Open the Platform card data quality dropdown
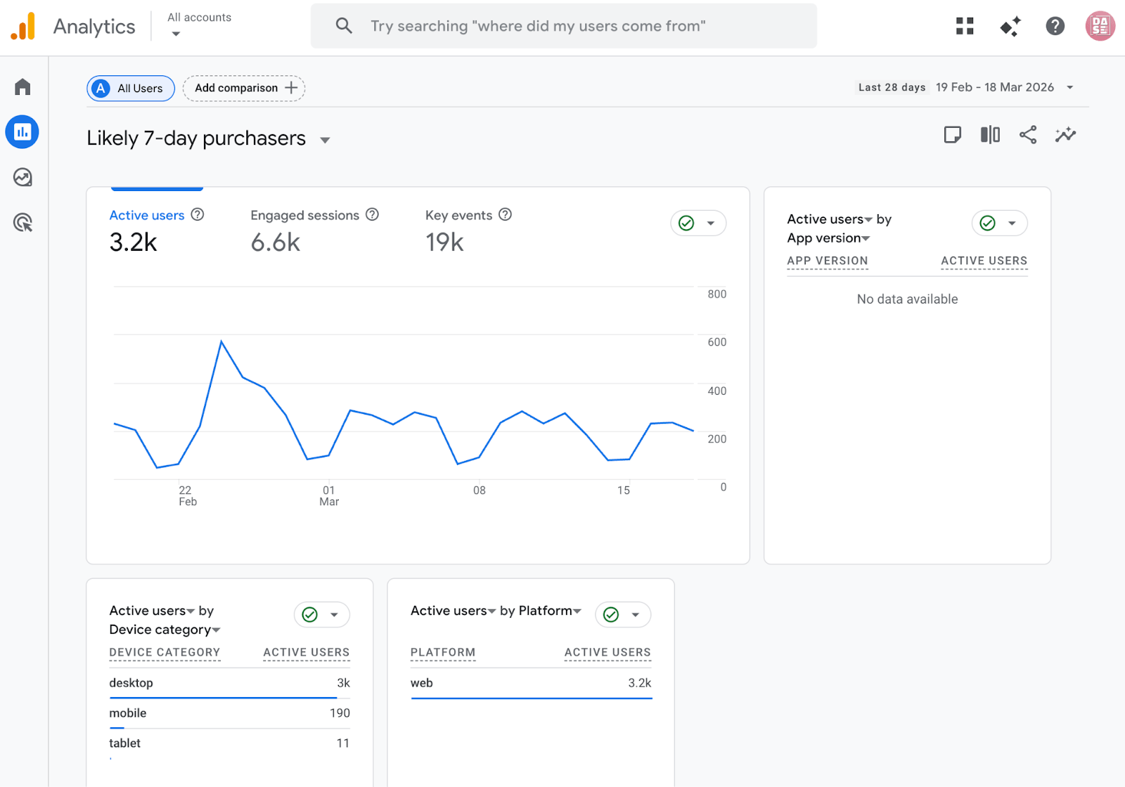Viewport: 1125px width, 787px height. (635, 615)
